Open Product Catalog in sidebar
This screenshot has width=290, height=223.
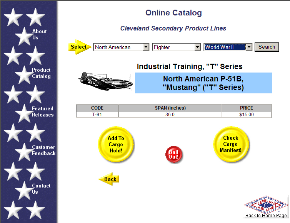click(x=41, y=73)
